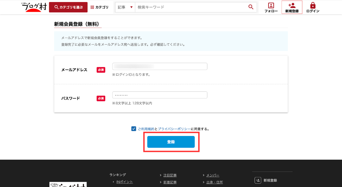Uncheck the terms agreement checkbox
Image resolution: width=342 pixels, height=187 pixels.
(134, 129)
